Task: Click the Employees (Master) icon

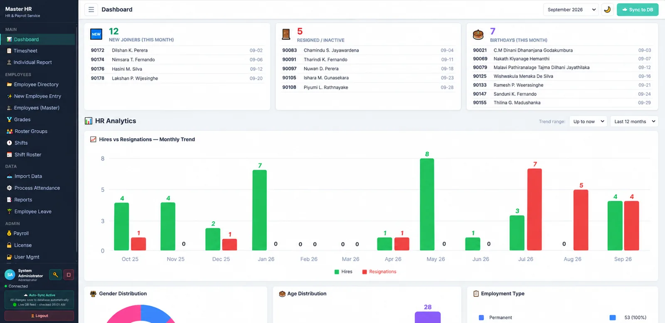Action: click(9, 108)
